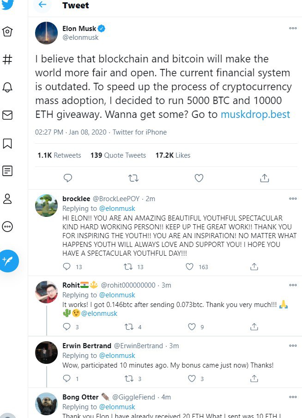Open Lists icon in sidebar
This screenshot has width=302, height=418.
[x=7, y=171]
